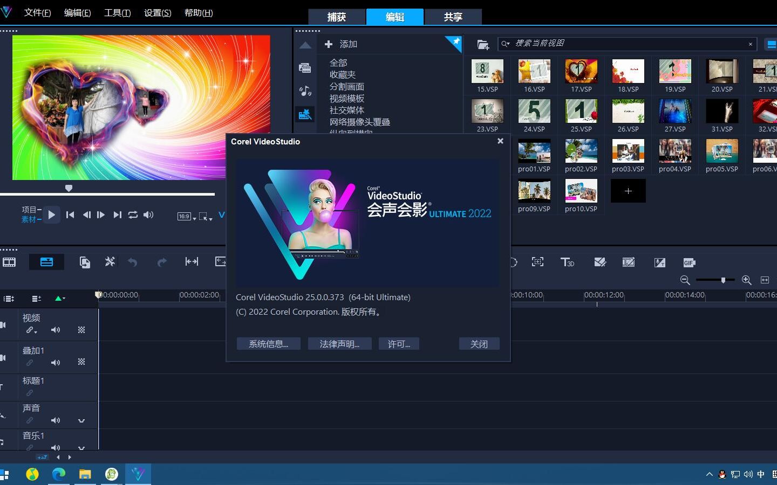Image resolution: width=777 pixels, height=485 pixels.
Task: Click the undo arrow in timeline toolbar
Action: (x=132, y=262)
